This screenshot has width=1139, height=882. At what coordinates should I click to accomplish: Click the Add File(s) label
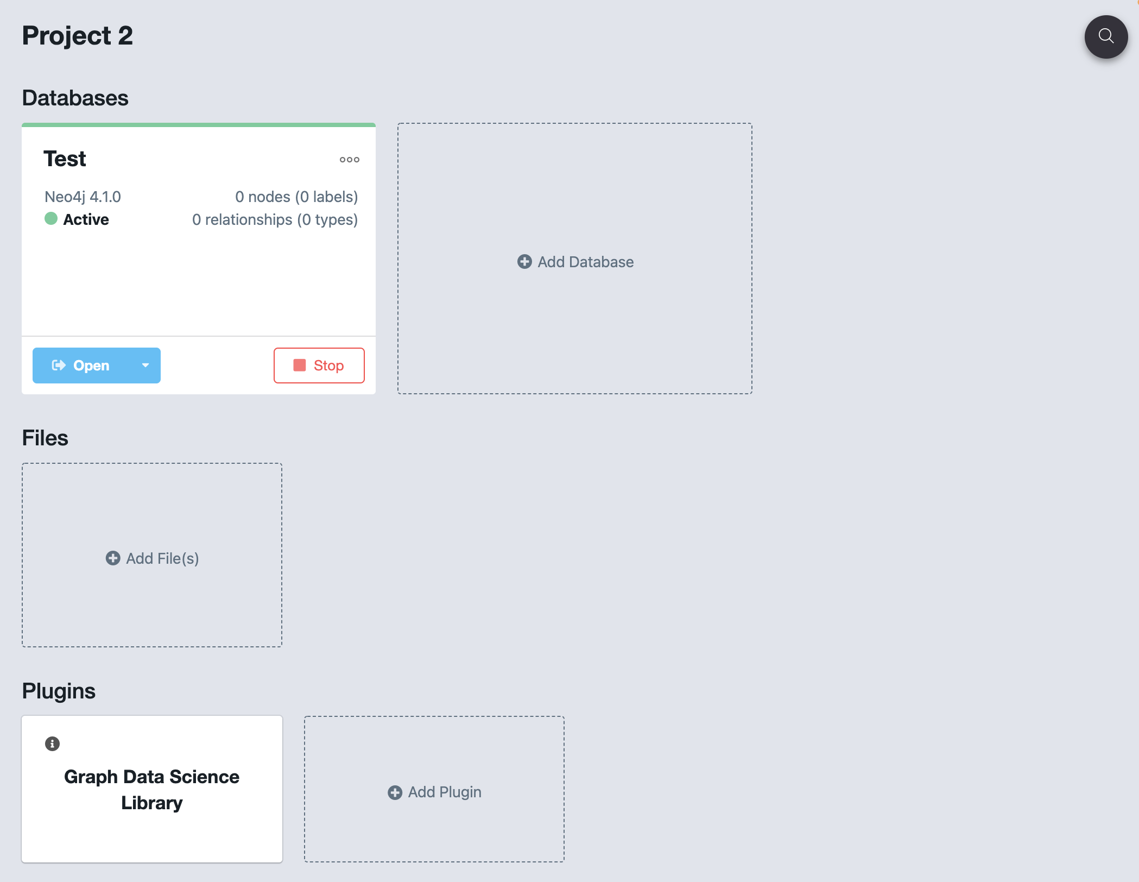[162, 558]
